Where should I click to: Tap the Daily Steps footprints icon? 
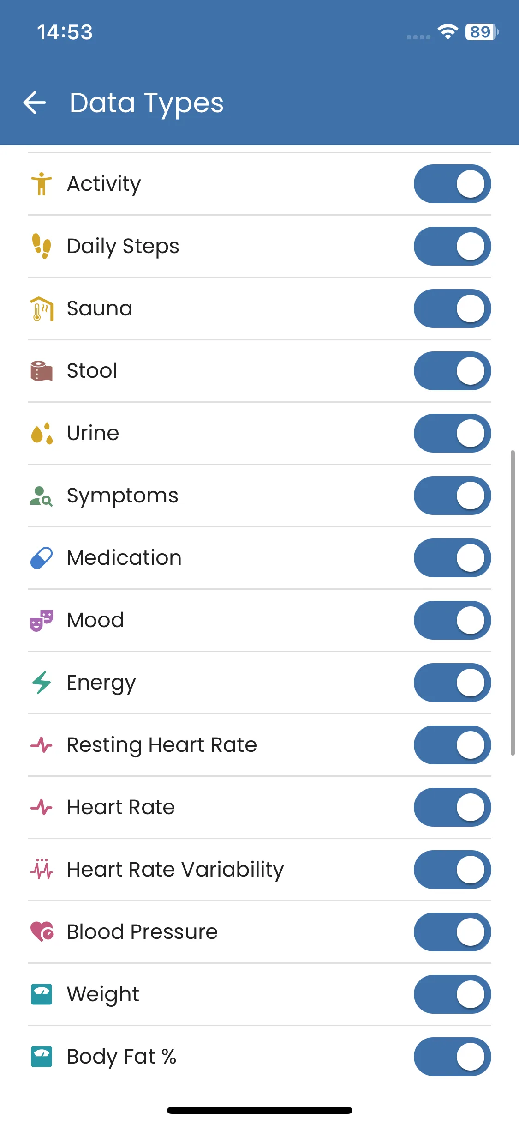[x=42, y=246]
